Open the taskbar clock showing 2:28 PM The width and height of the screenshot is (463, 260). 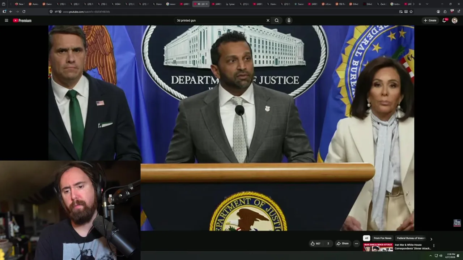(x=451, y=256)
